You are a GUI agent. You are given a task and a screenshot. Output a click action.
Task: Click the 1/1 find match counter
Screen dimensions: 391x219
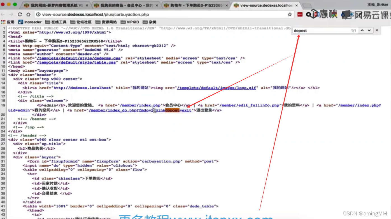pyautogui.click(x=353, y=31)
